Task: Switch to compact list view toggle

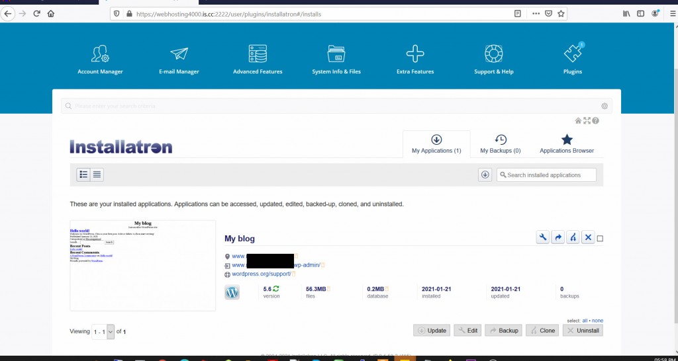Action: pos(97,175)
